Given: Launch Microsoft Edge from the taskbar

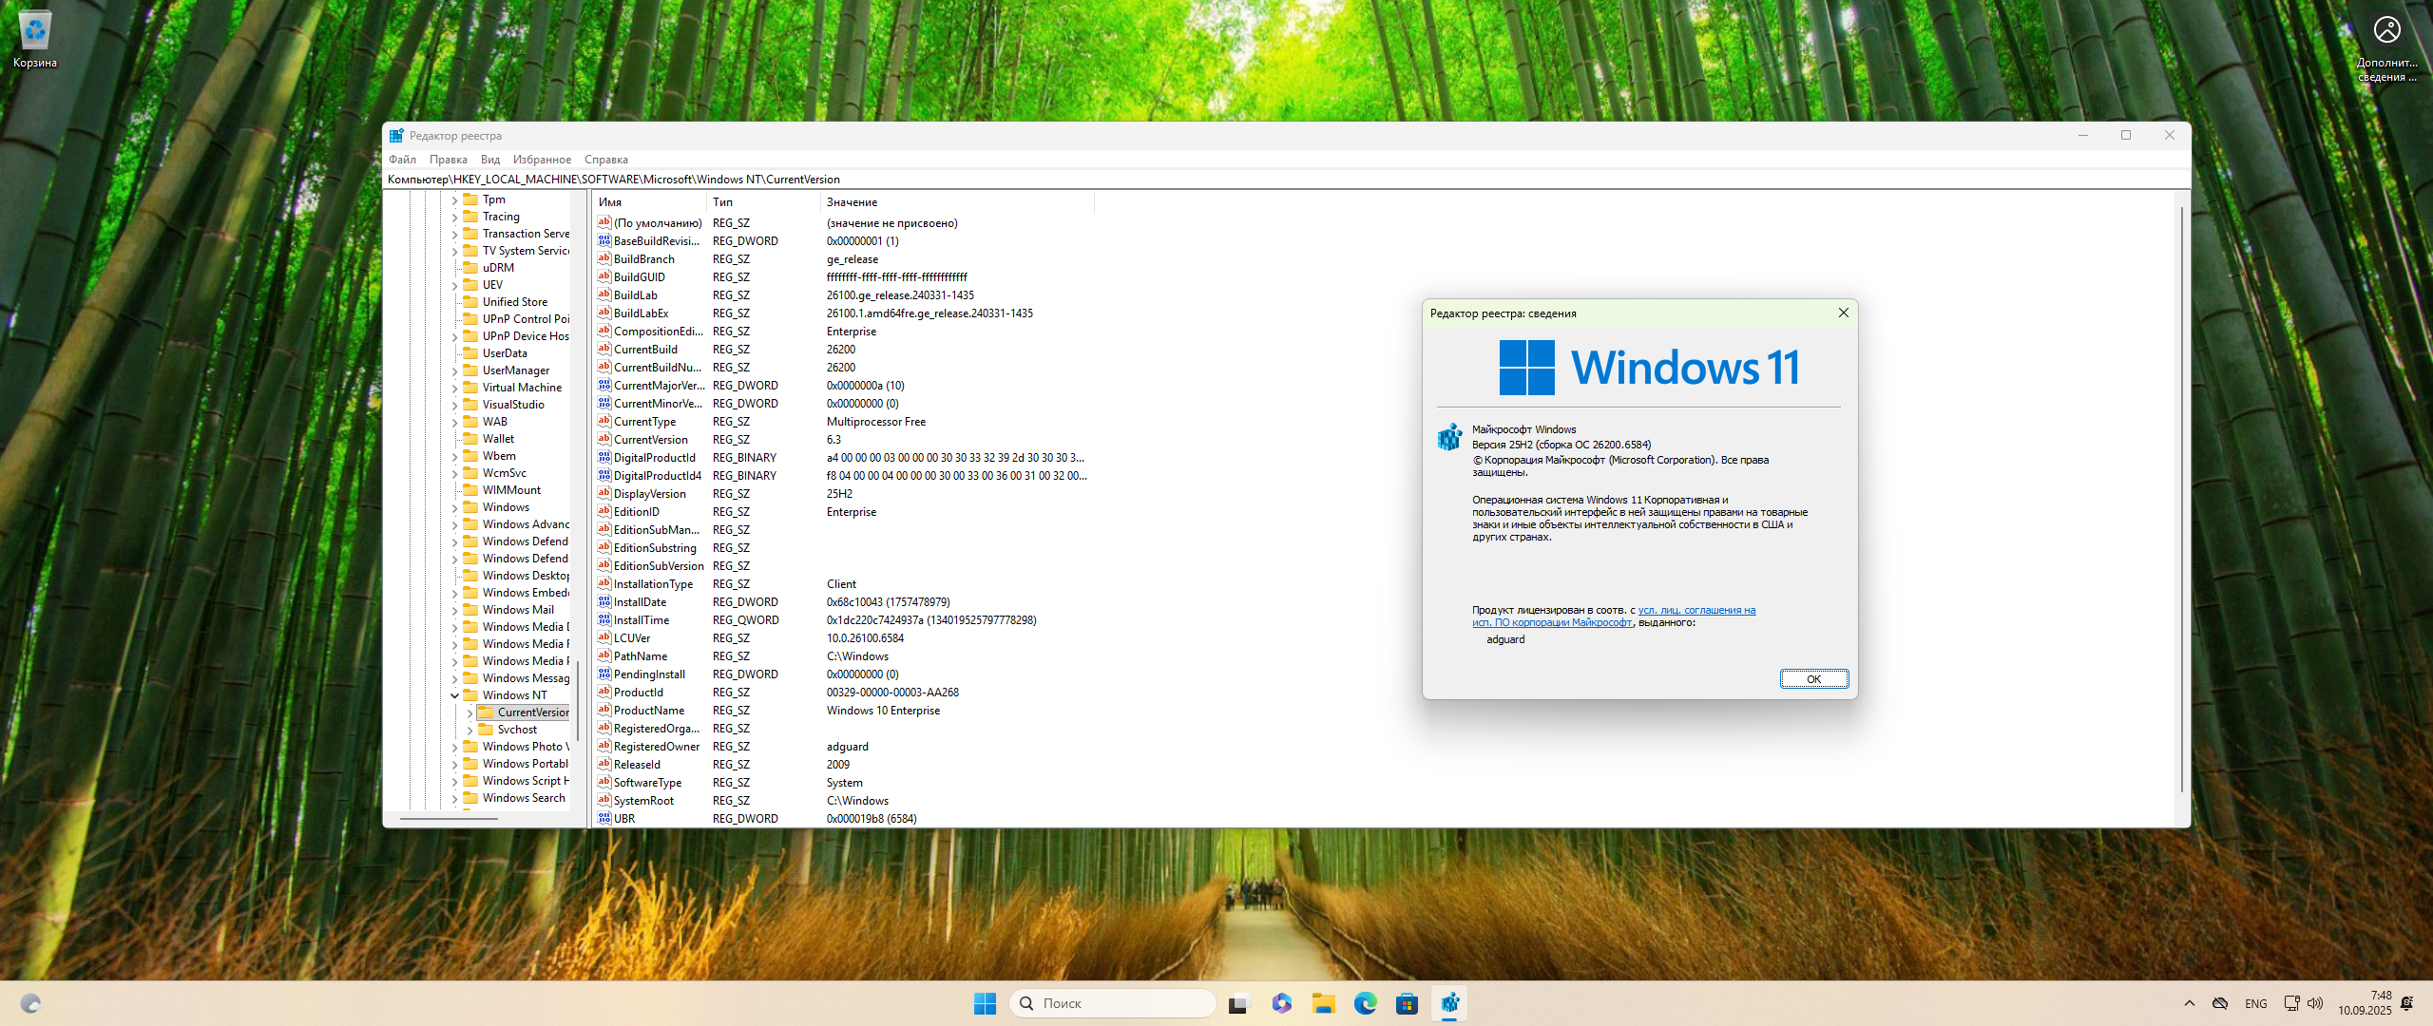Looking at the screenshot, I should click(x=1366, y=1003).
